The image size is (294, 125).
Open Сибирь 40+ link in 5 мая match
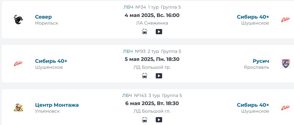[51, 61]
